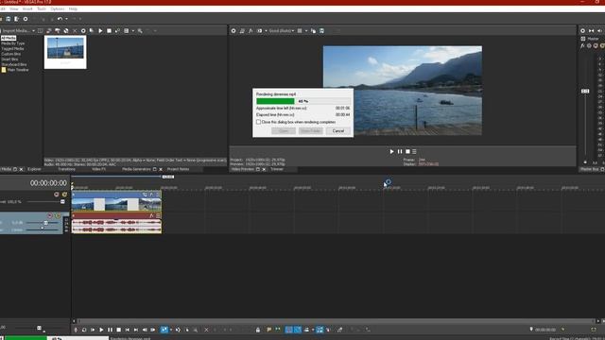Viewport: 605px width, 340px height.
Task: Select the Main Timeline storyboard
Action: pos(15,70)
